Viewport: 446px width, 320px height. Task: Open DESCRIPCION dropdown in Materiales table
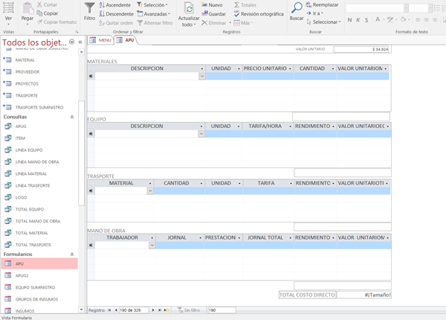[201, 75]
